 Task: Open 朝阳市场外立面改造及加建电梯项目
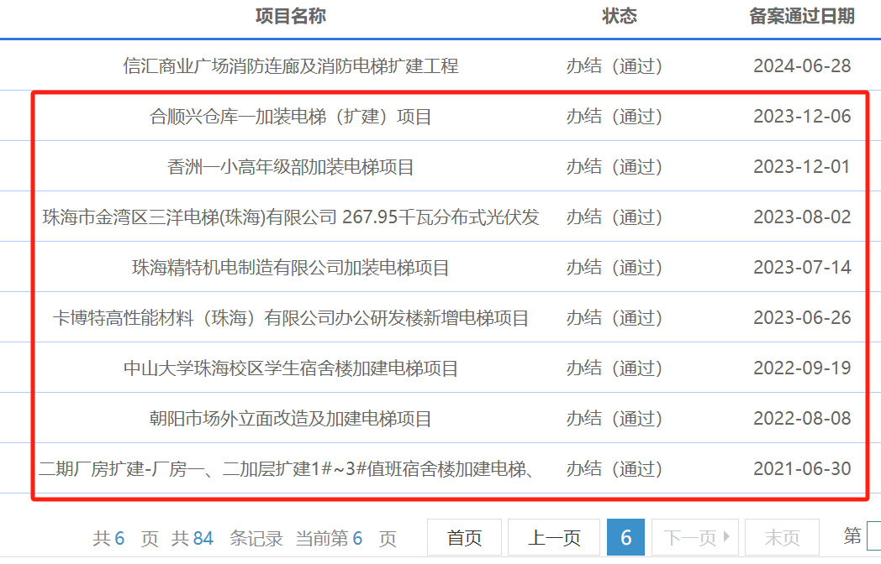coord(291,419)
